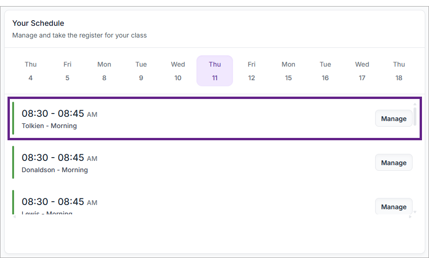Select Friday 12 in the date strip
The image size is (429, 258).
252,71
